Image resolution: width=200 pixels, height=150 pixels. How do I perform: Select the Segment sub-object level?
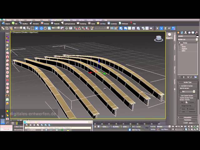pyautogui.click(x=184, y=49)
